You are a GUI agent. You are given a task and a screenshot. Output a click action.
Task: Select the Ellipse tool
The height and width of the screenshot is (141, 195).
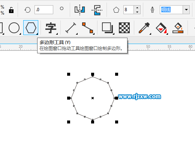[x=14, y=28]
